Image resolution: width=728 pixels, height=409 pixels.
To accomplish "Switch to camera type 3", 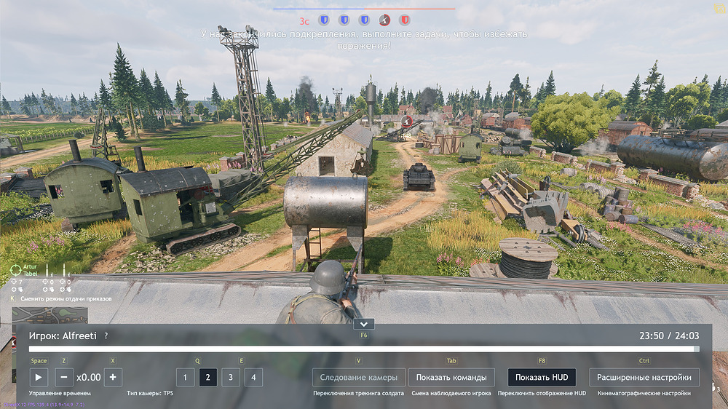I will pos(231,377).
